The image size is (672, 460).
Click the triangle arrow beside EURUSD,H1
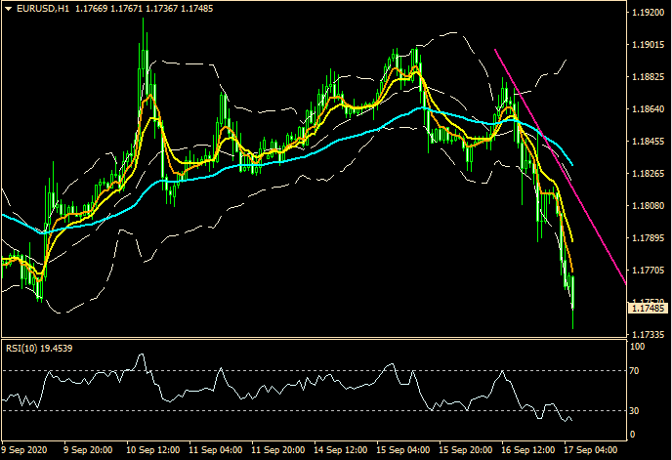click(x=8, y=10)
